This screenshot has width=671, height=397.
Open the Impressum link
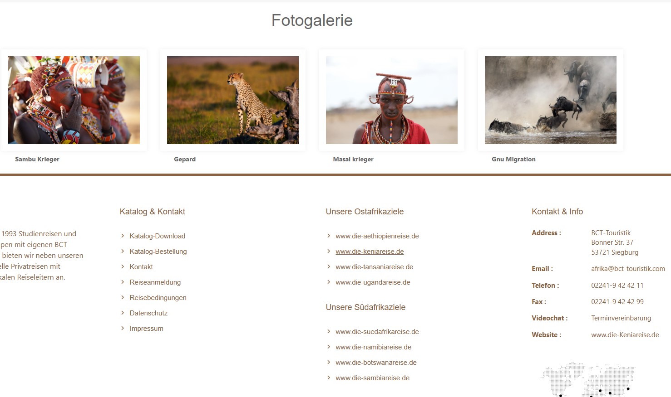146,329
